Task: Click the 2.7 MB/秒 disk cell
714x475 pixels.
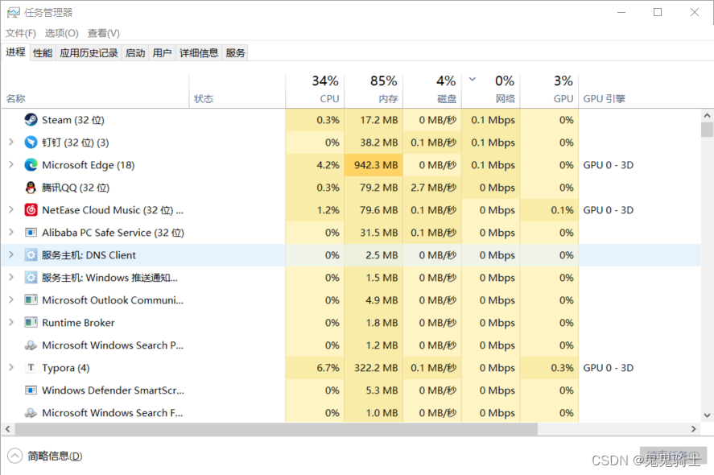Action: [x=432, y=188]
